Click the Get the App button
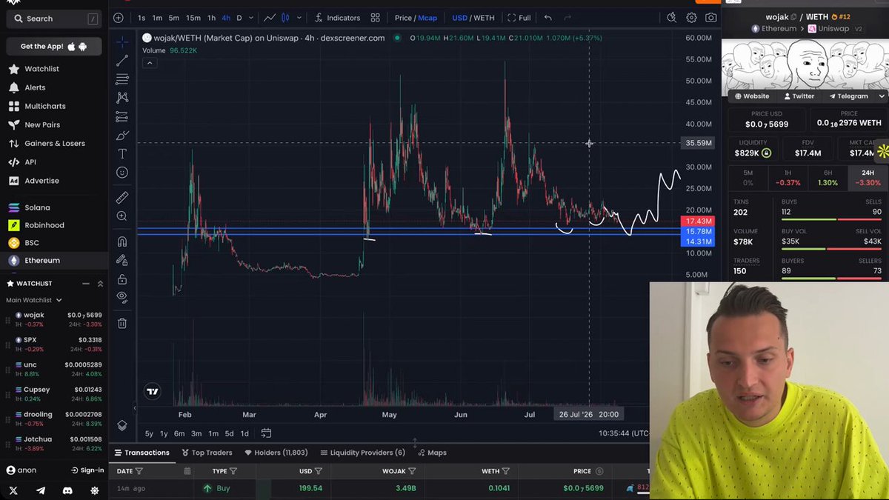 click(54, 47)
